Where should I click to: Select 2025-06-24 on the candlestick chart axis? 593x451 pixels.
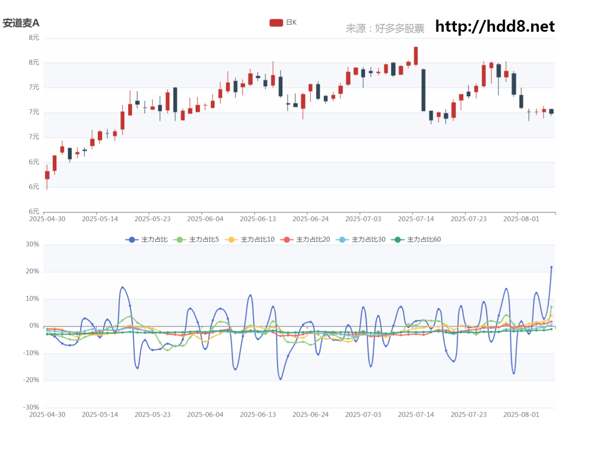point(311,219)
